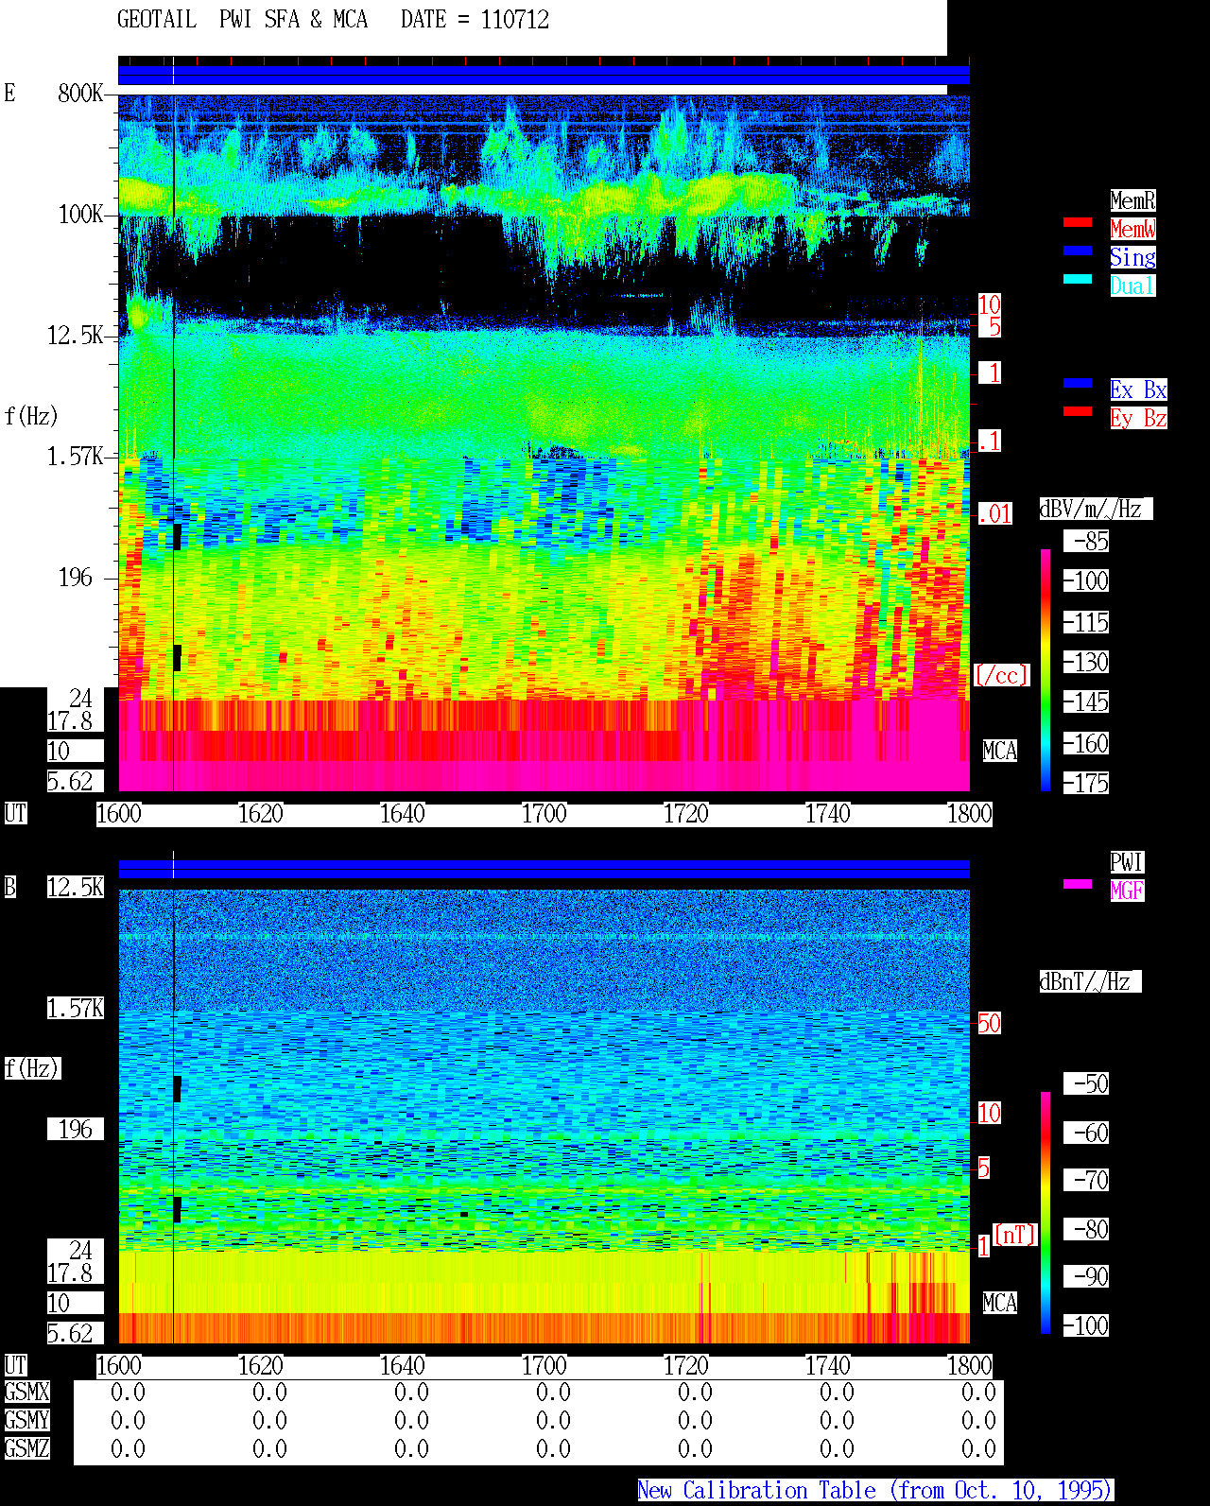Click the -80 value on magnetic color scale

coord(1086,1229)
